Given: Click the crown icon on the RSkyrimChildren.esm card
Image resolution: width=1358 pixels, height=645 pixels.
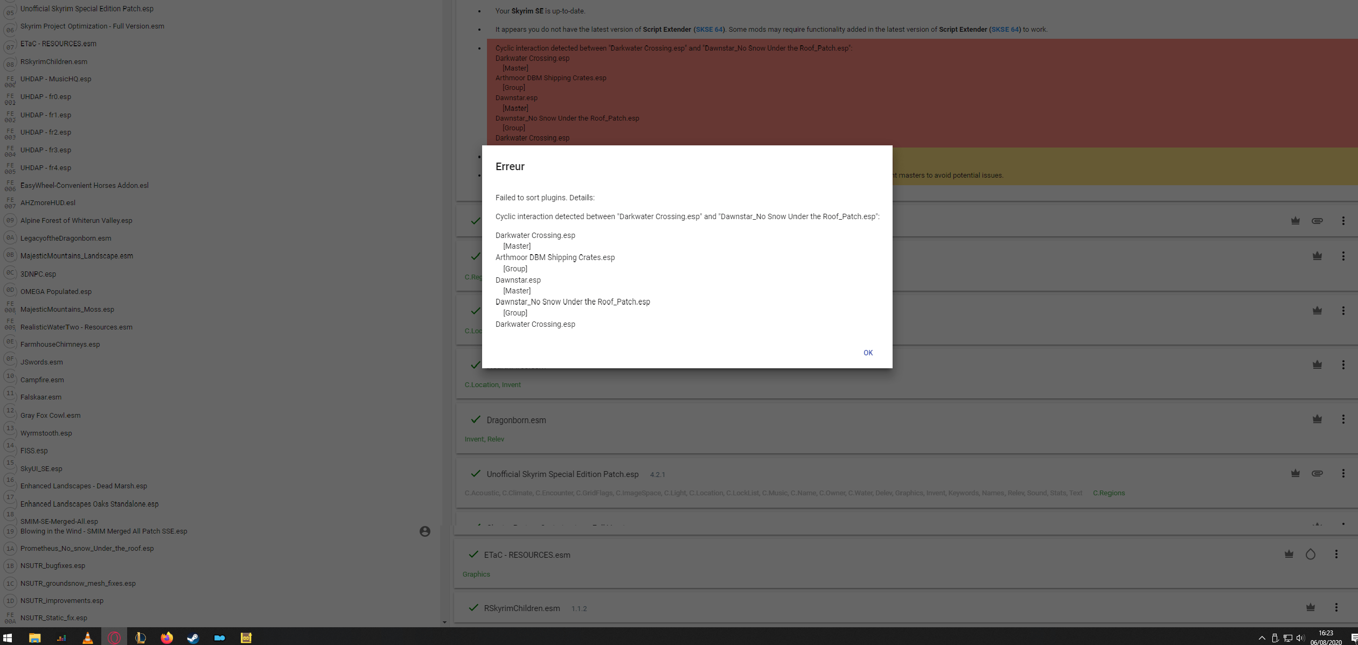Looking at the screenshot, I should click(1311, 607).
